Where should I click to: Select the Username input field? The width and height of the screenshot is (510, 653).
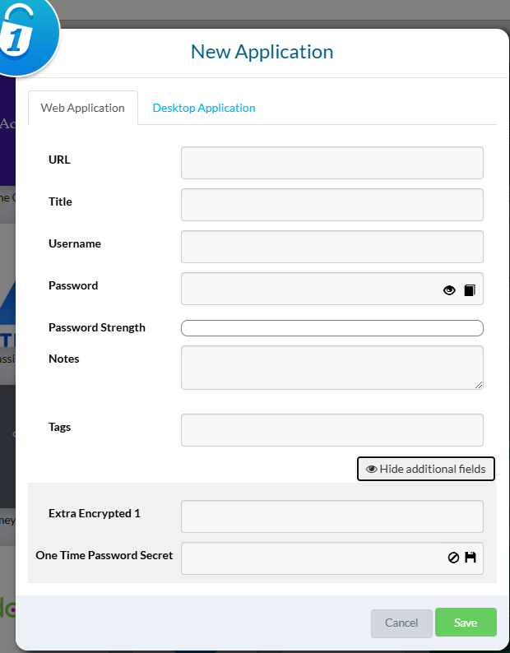332,247
